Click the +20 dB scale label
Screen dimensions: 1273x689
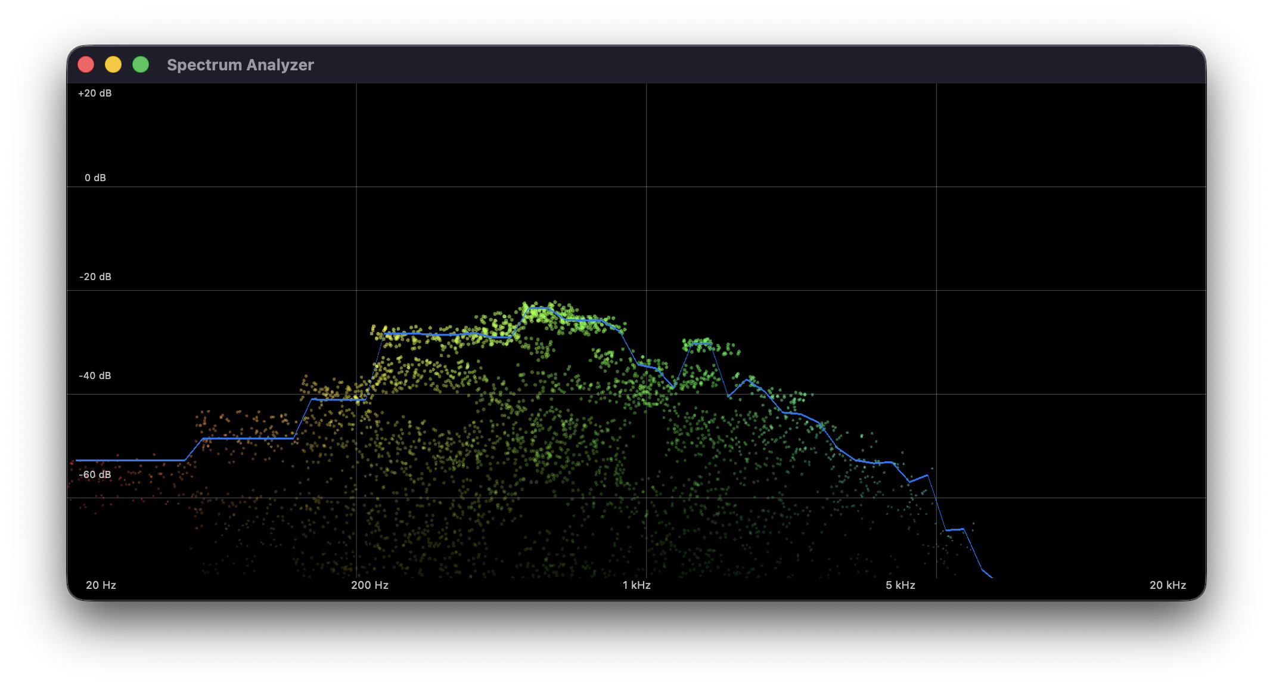(94, 93)
